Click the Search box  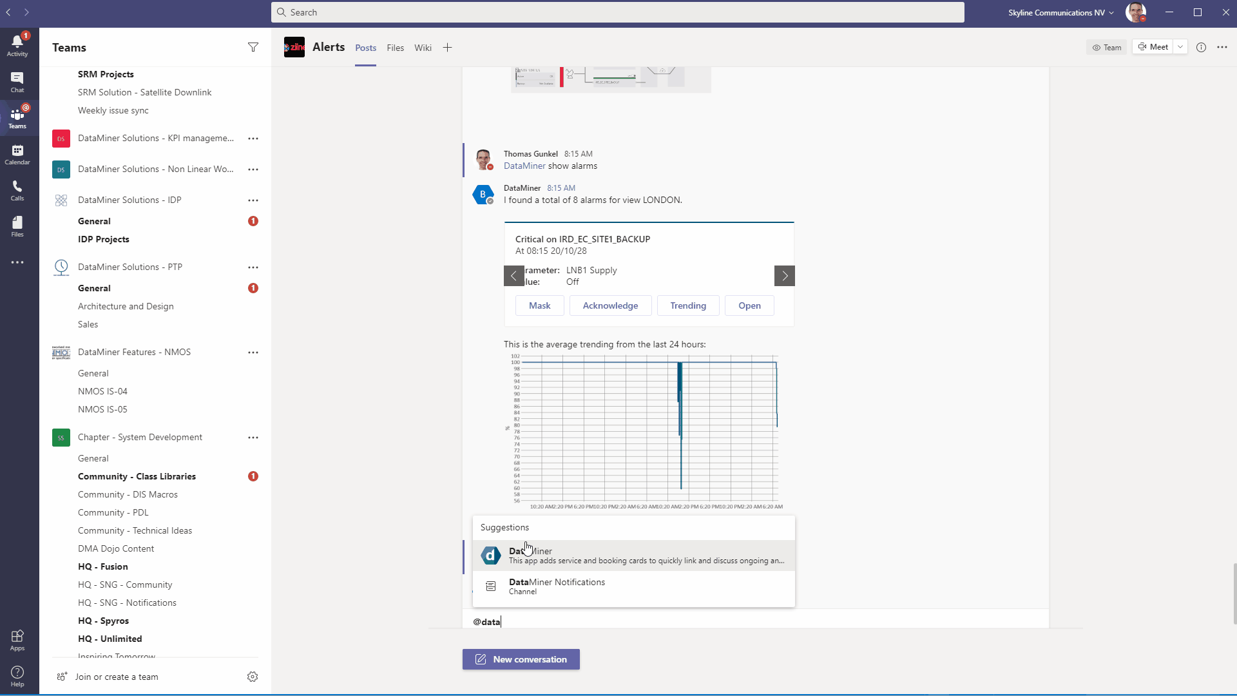[x=617, y=12]
